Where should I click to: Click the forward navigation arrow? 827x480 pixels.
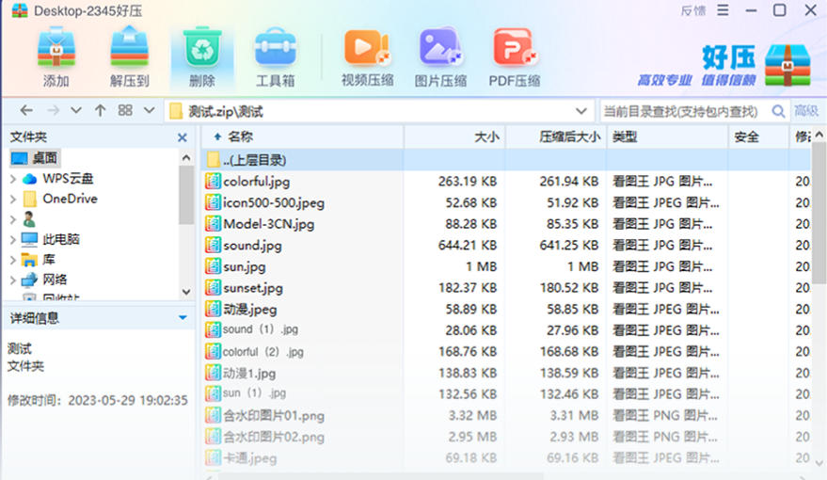[53, 111]
